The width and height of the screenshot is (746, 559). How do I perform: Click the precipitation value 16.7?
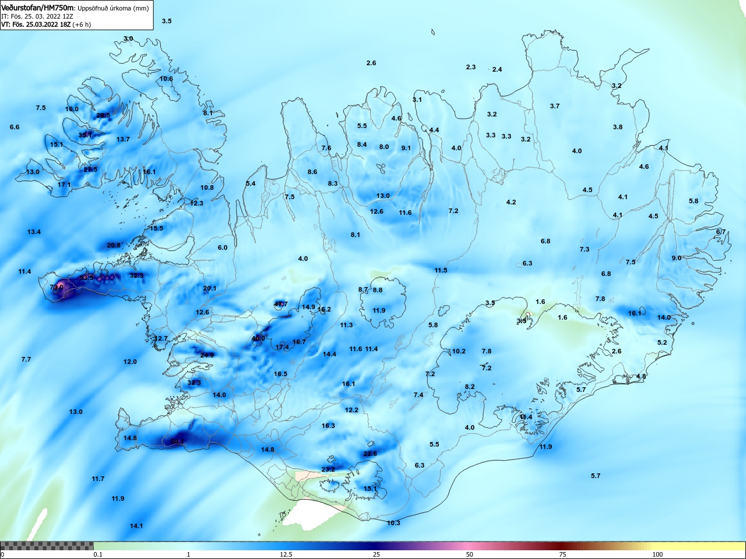(x=299, y=342)
